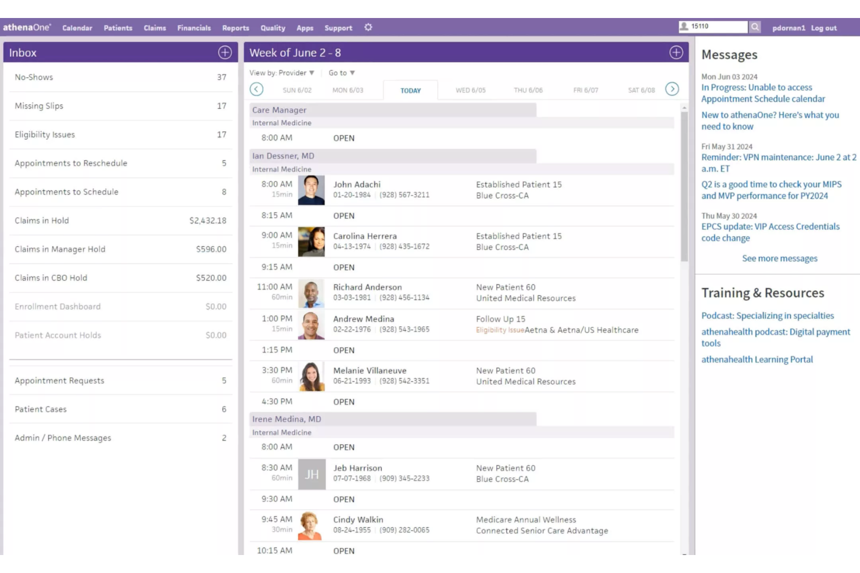
Task: Open the athenahealth Learning Portal link
Action: 758,359
